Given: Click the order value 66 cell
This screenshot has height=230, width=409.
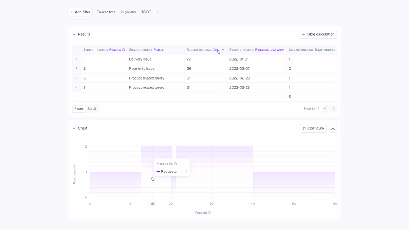Looking at the screenshot, I should pos(206,69).
